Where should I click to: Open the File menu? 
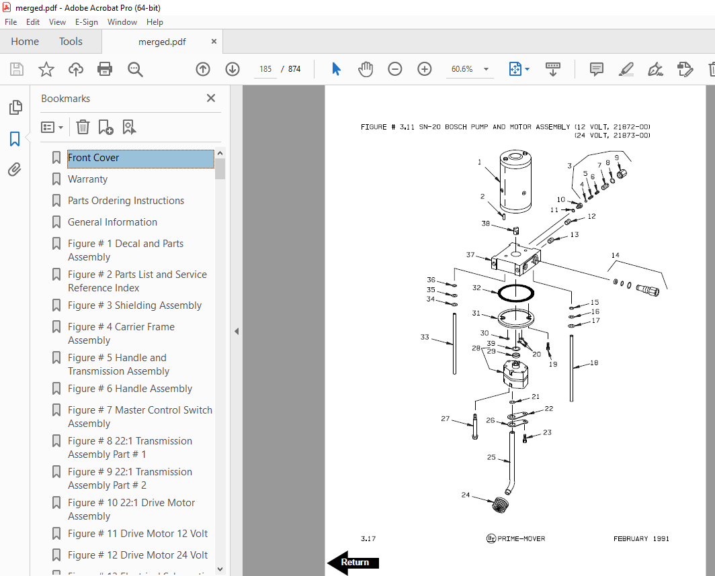11,22
